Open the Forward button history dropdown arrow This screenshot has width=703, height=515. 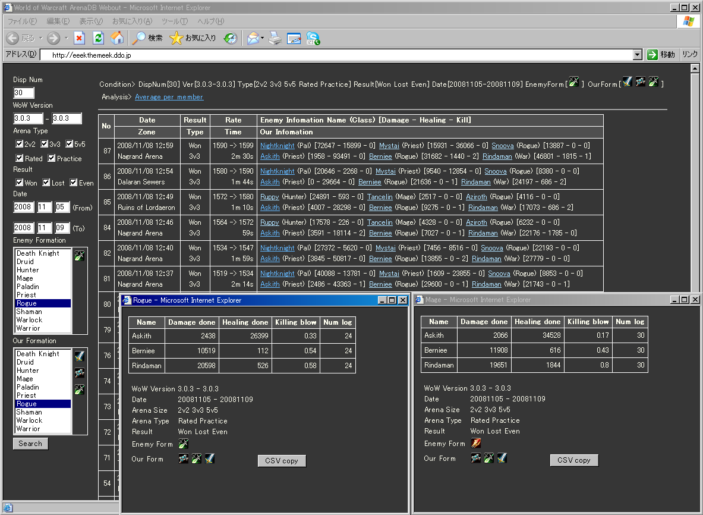(x=67, y=38)
